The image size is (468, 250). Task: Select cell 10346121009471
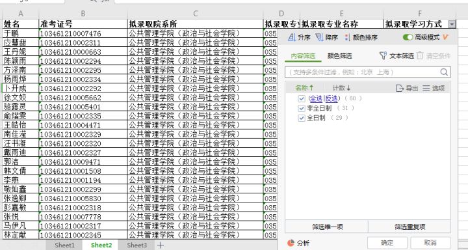83,161
